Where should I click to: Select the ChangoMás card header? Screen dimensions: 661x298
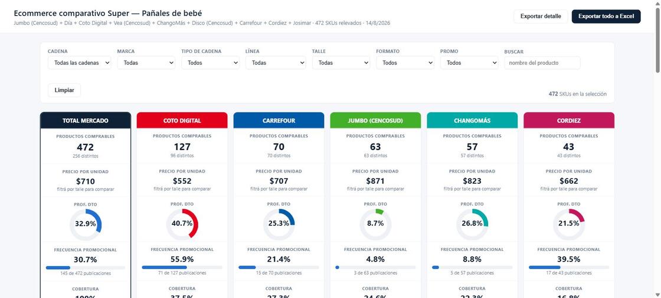pos(472,120)
